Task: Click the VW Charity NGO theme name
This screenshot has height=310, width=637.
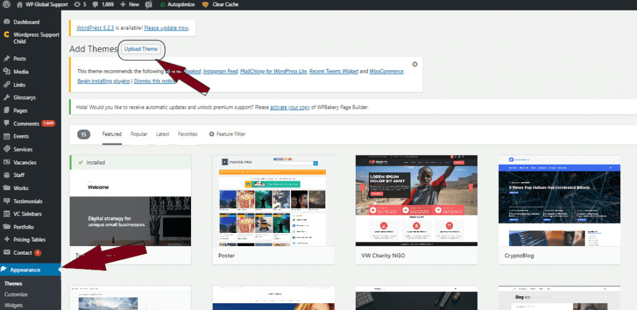Action: point(383,255)
